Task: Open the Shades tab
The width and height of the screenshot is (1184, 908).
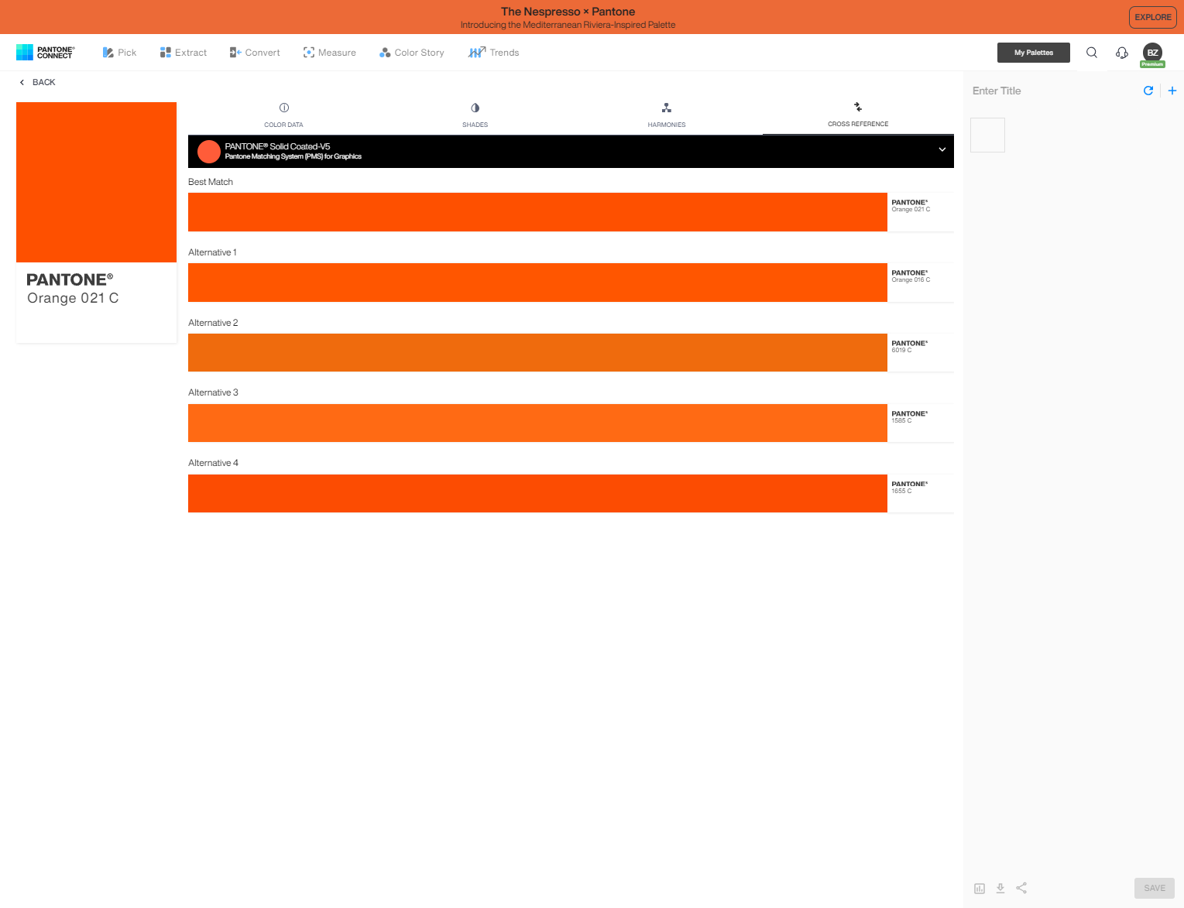Action: click(475, 115)
